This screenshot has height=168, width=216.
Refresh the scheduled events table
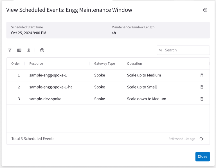coord(201,139)
